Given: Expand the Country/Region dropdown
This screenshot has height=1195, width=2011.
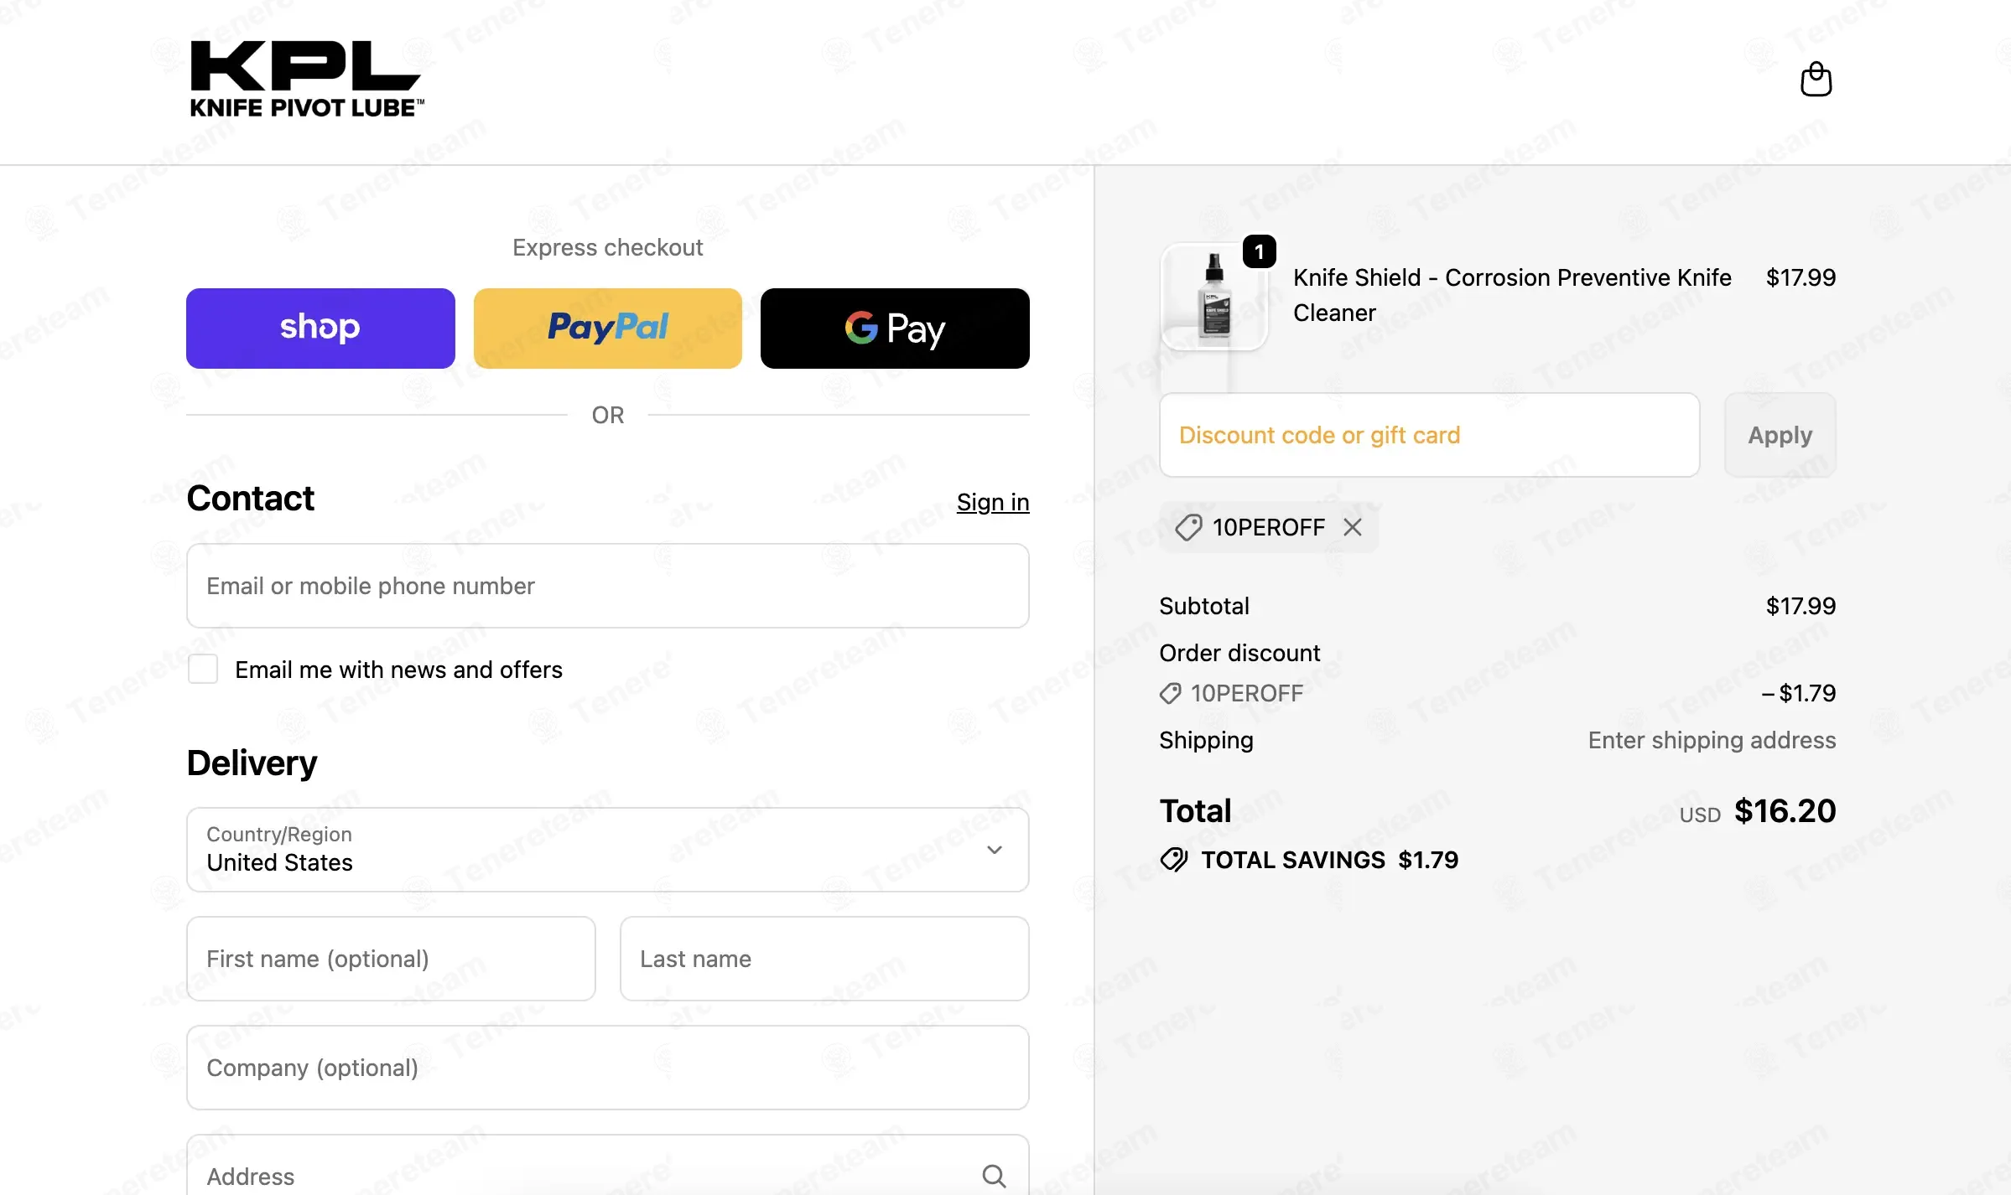Looking at the screenshot, I should (607, 849).
